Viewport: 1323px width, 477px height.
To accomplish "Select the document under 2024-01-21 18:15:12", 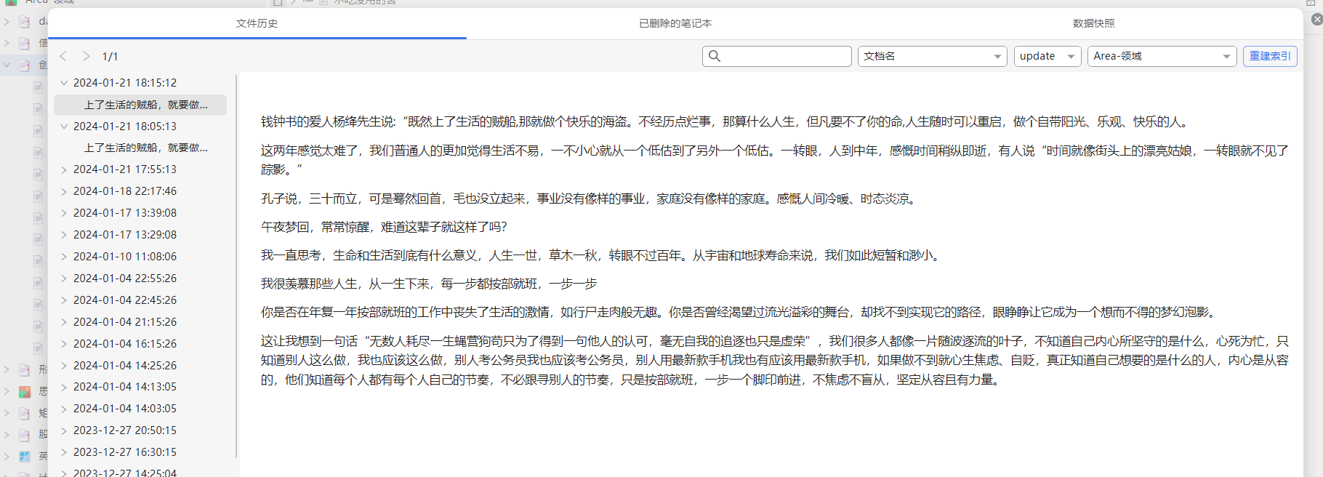I will click(140, 105).
